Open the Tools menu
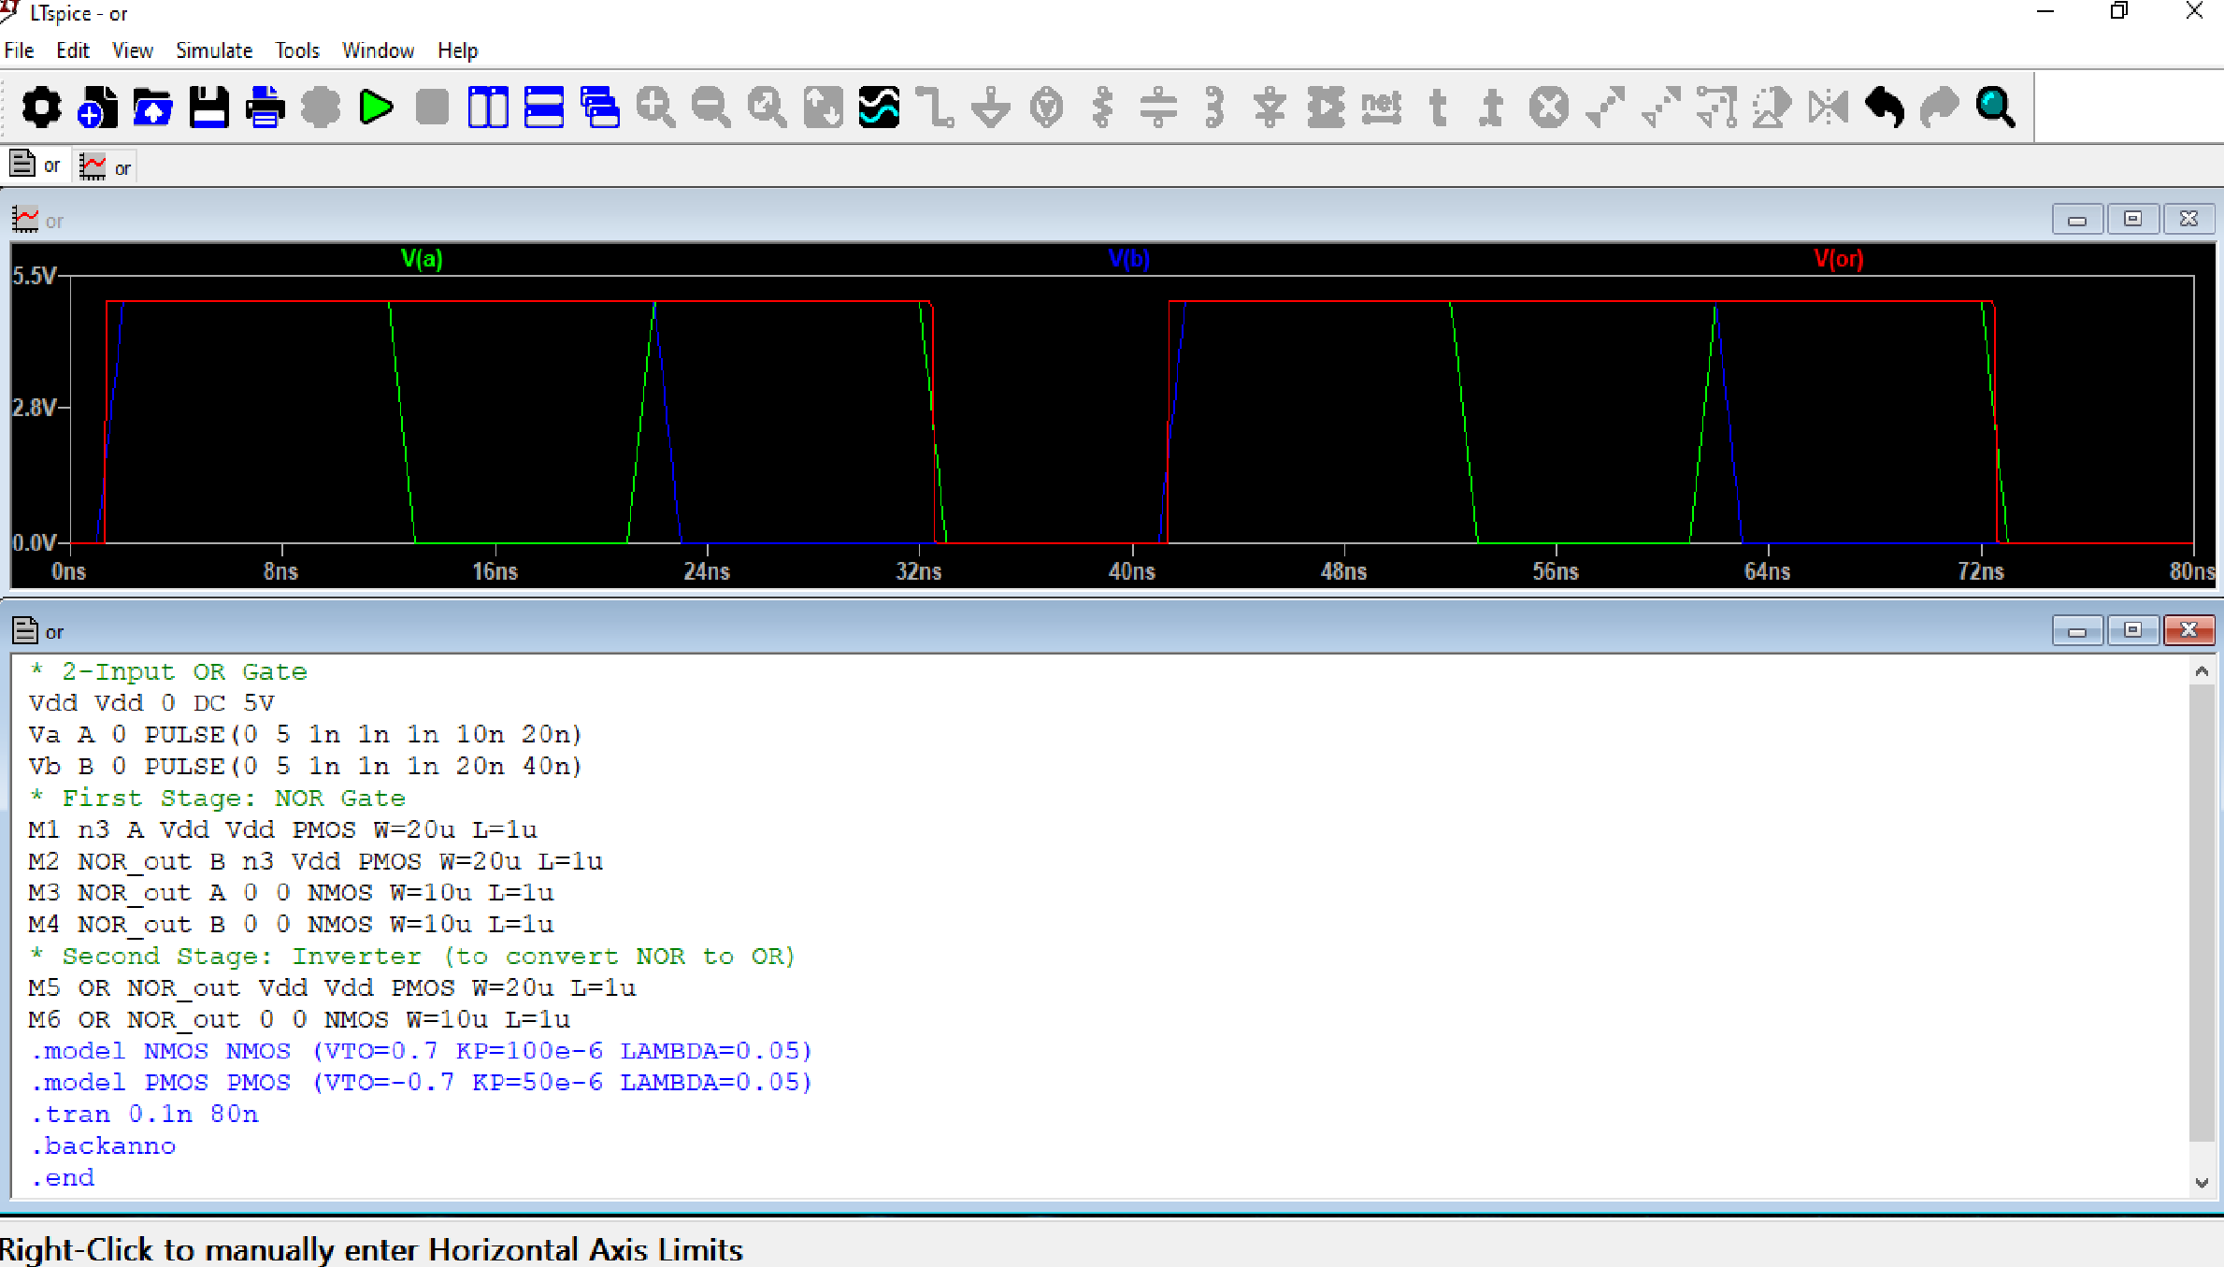2224x1267 pixels. (297, 50)
